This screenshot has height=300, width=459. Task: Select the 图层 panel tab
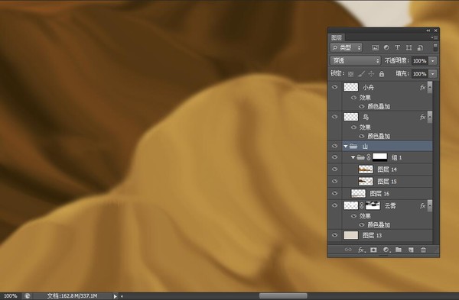click(x=337, y=37)
